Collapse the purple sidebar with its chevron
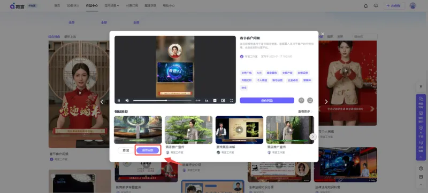This screenshot has height=193, width=428. (x=421, y=157)
